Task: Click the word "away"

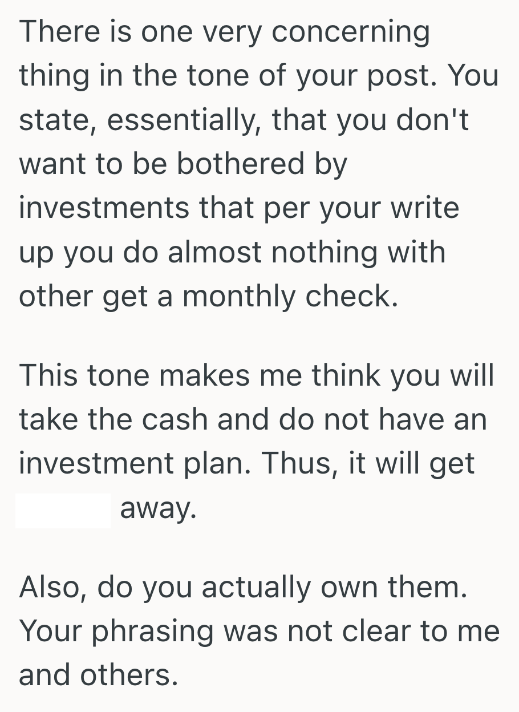Action: click(x=158, y=509)
